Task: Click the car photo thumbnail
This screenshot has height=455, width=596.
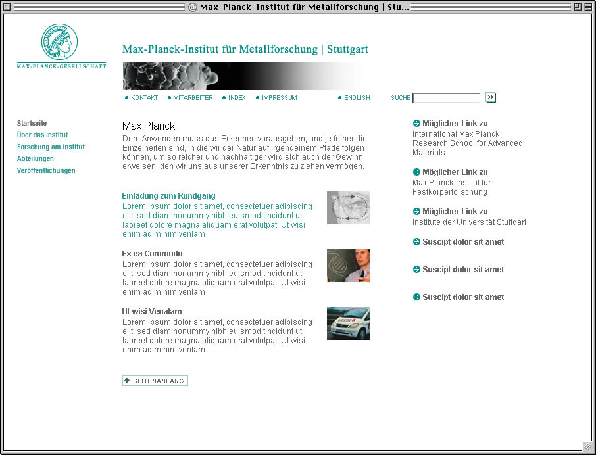Action: [348, 323]
